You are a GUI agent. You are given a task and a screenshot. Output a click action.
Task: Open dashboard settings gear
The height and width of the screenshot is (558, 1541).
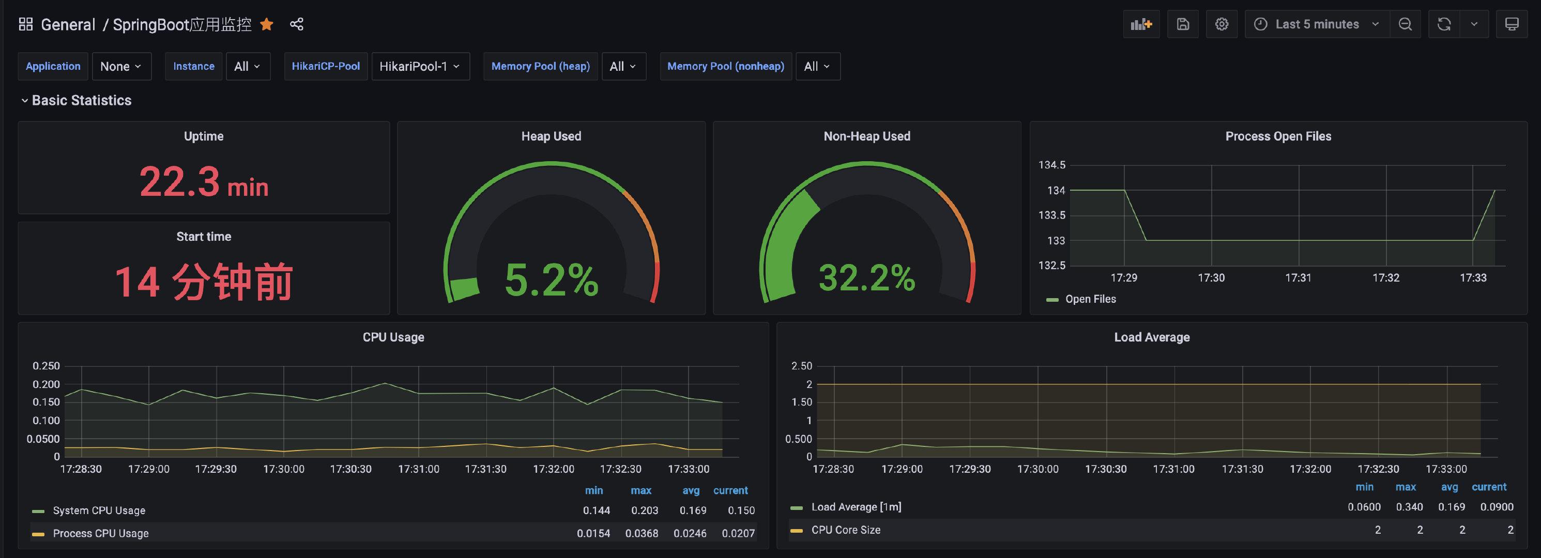1222,24
